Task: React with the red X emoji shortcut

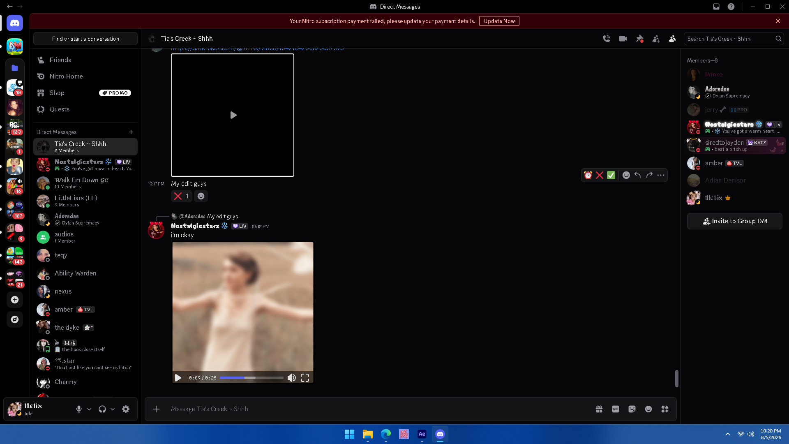Action: (x=600, y=175)
